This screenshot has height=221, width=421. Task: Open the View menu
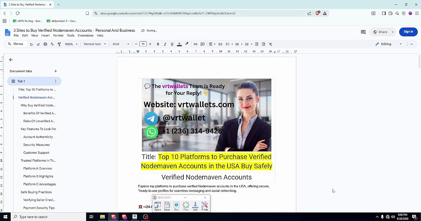coord(34,36)
